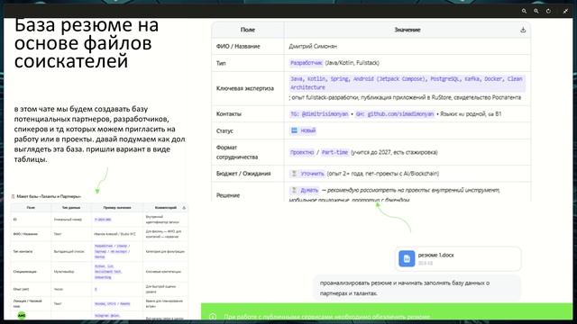
Task: Click the slide title 'База резюме на основе файлов соискателей'
Action: coord(87,43)
